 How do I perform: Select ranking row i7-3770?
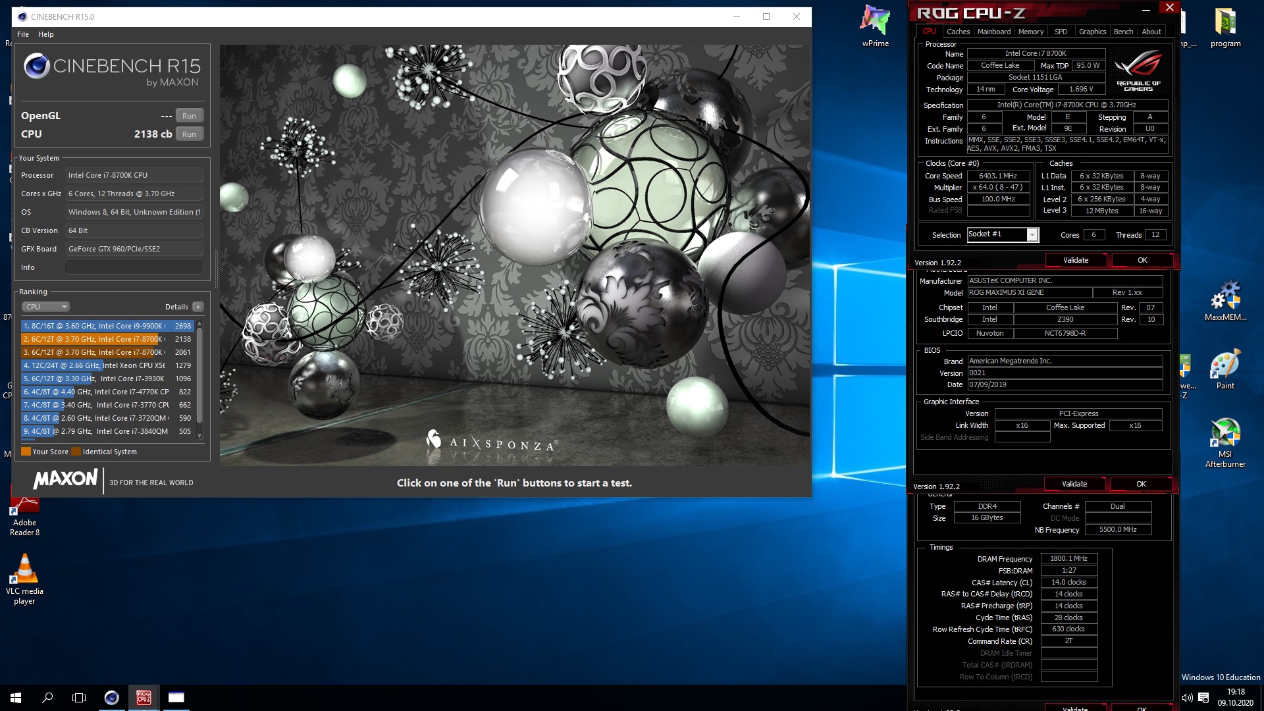coord(107,405)
